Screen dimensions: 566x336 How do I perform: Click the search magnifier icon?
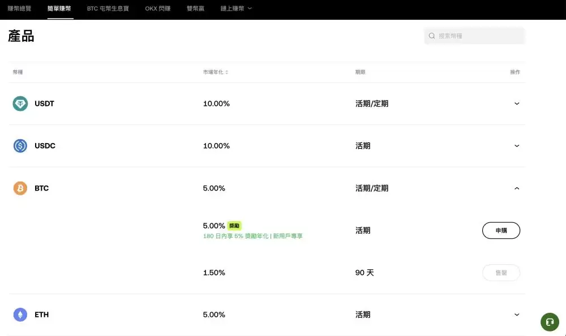(x=432, y=36)
